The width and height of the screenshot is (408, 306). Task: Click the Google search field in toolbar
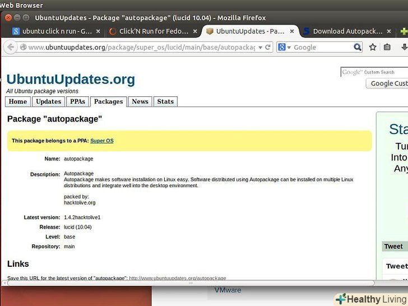[x=323, y=47]
